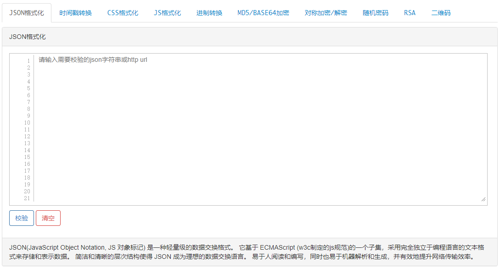The image size is (500, 268).
Task: Open the 随机密码 generator tab
Action: (x=376, y=13)
